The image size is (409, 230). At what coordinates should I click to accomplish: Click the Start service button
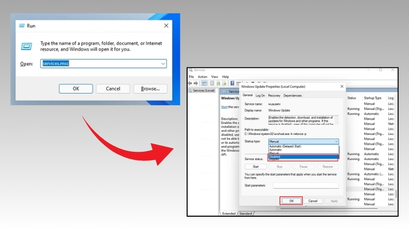point(256,167)
